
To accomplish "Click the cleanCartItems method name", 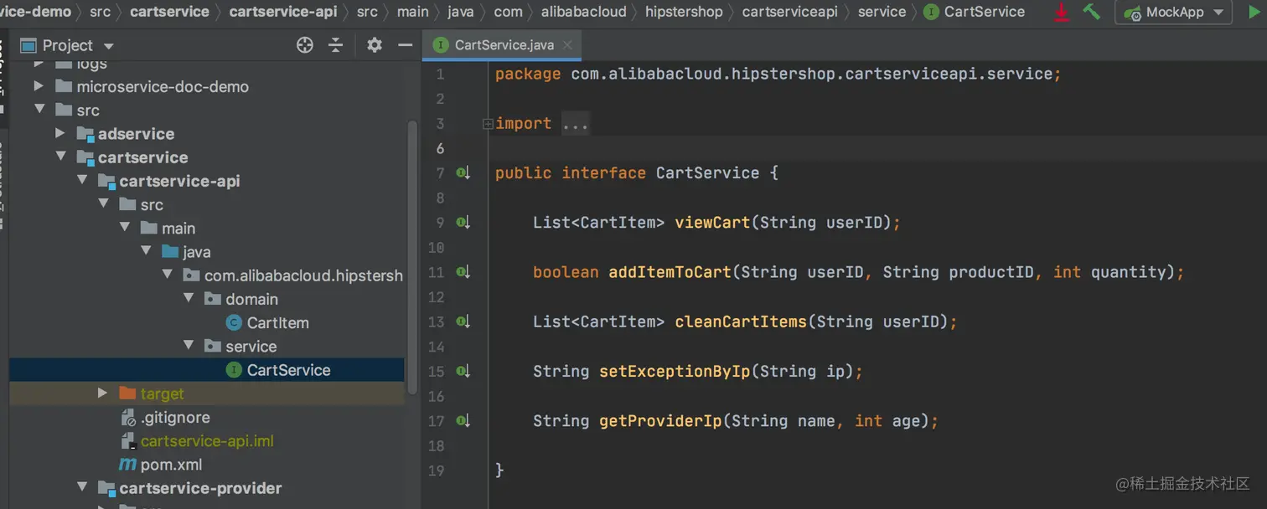I will 741,321.
